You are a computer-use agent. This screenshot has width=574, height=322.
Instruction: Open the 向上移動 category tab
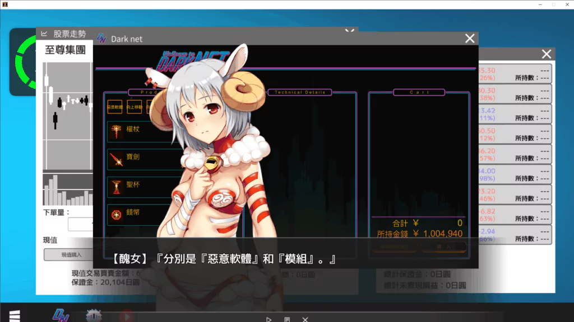pos(134,107)
